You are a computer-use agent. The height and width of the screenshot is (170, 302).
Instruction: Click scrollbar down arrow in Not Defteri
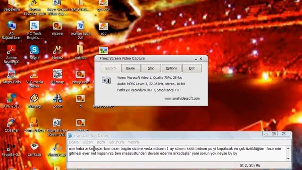(x=288, y=159)
